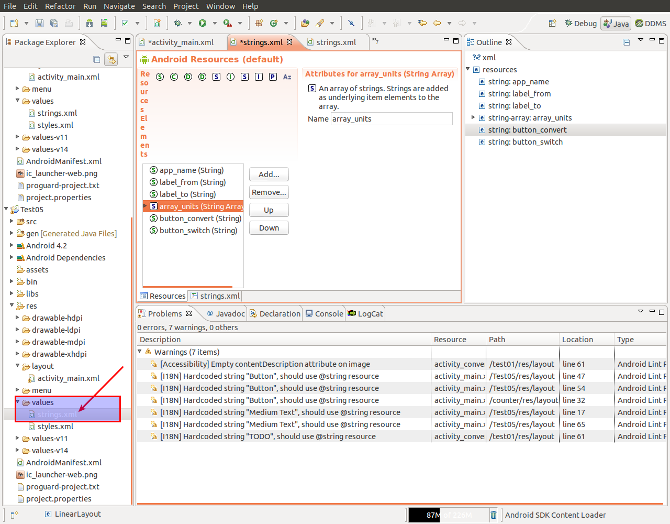Switch to the LogCat tab

tap(365, 313)
